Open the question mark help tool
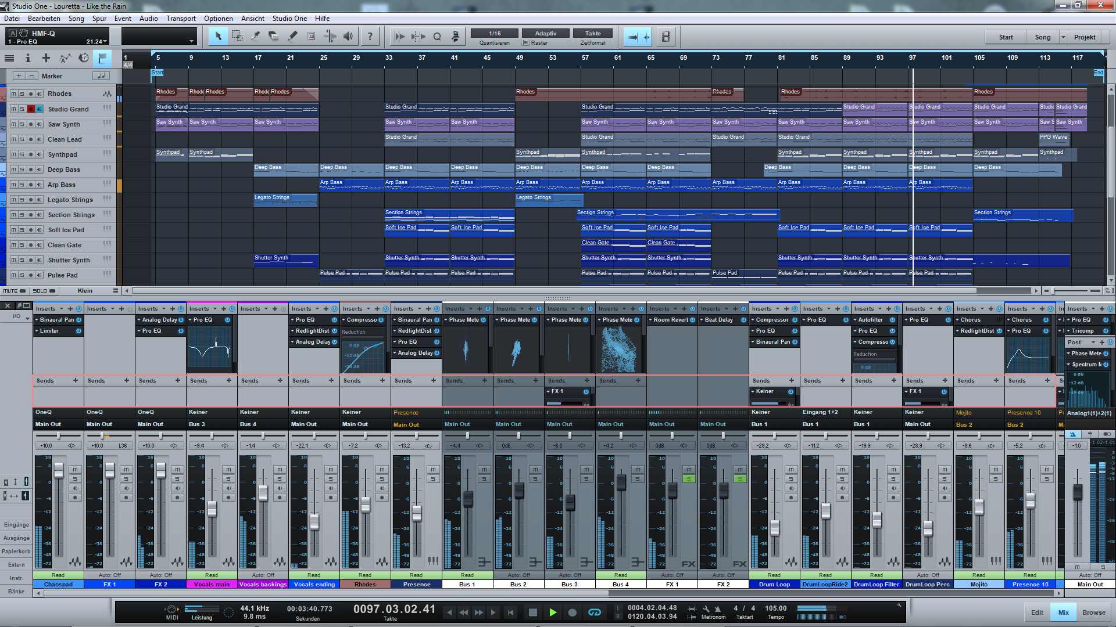The image size is (1116, 627). click(370, 37)
